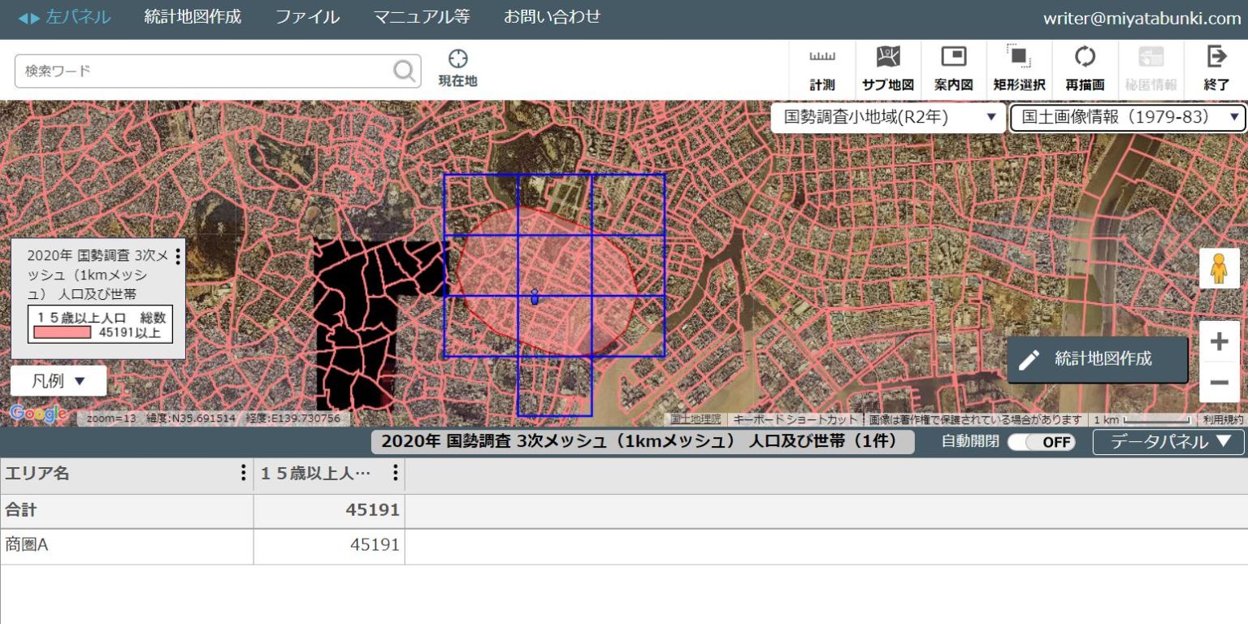
Task: Open the 国勢調査小地域(R2年) layer dropdown
Action: [887, 117]
